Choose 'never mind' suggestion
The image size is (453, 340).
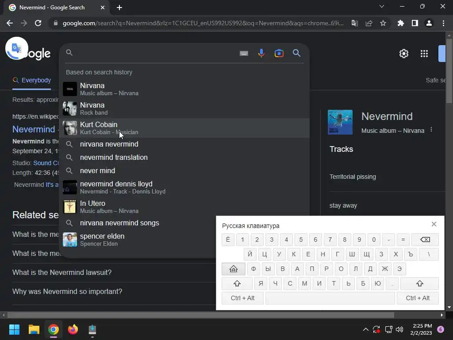(x=184, y=170)
